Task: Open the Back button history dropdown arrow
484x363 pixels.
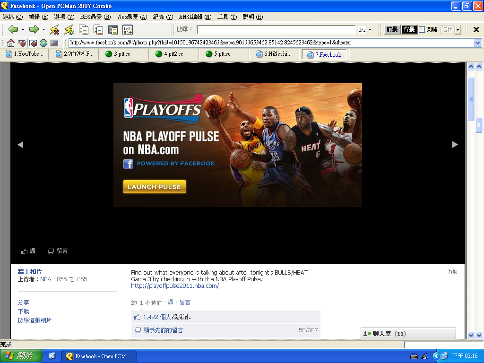Action: pyautogui.click(x=23, y=30)
